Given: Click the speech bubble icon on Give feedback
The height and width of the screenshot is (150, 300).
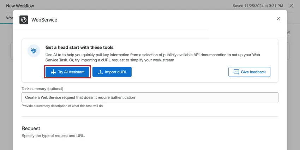Looking at the screenshot, I should click(236, 72).
